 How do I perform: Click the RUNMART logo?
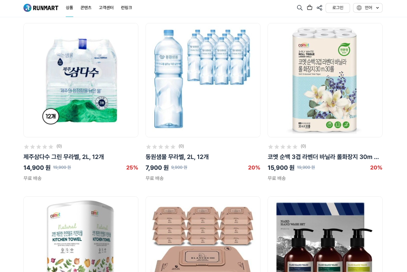point(41,8)
